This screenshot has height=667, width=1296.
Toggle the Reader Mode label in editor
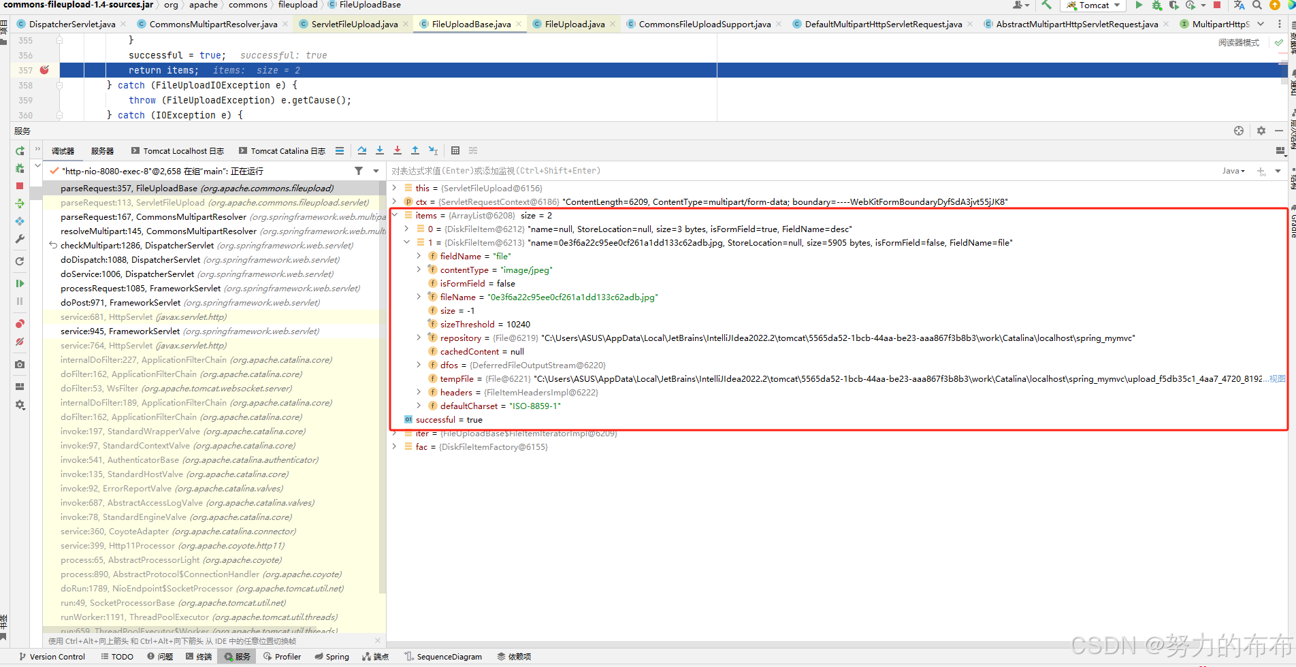coord(1239,42)
